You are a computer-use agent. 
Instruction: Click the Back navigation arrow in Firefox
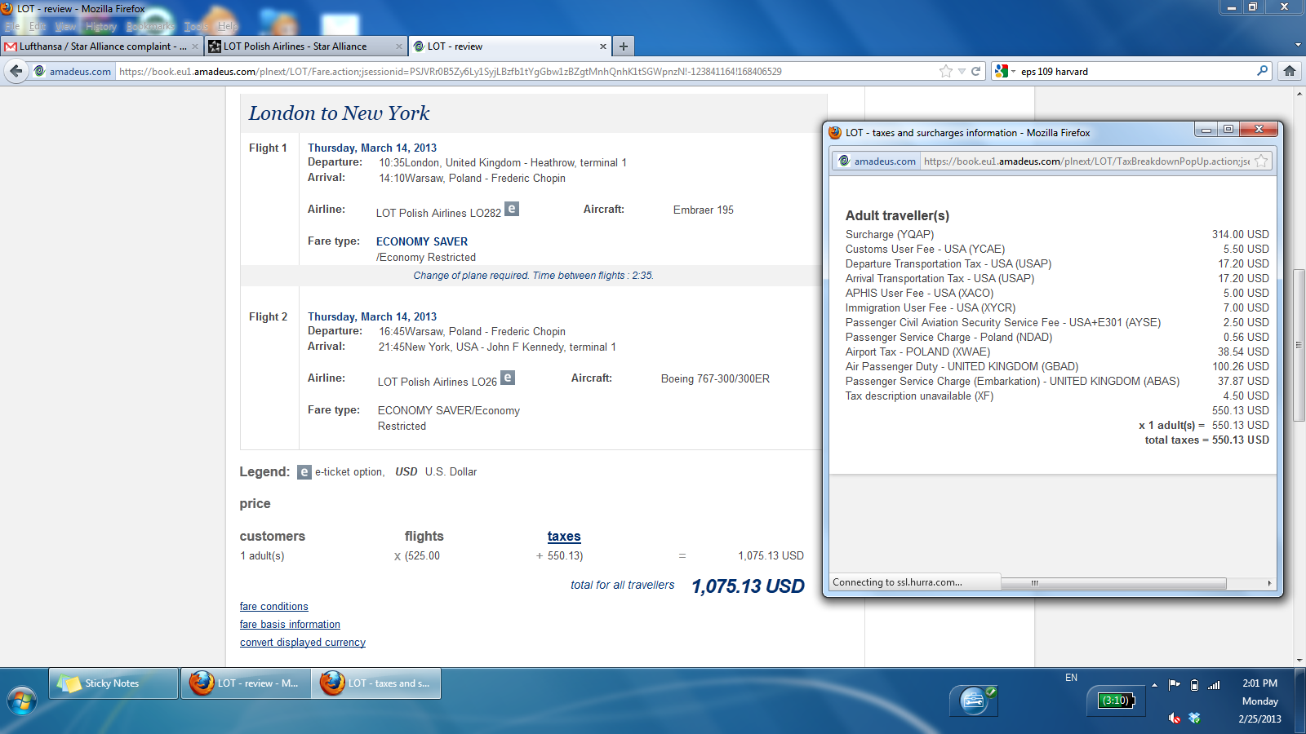16,71
